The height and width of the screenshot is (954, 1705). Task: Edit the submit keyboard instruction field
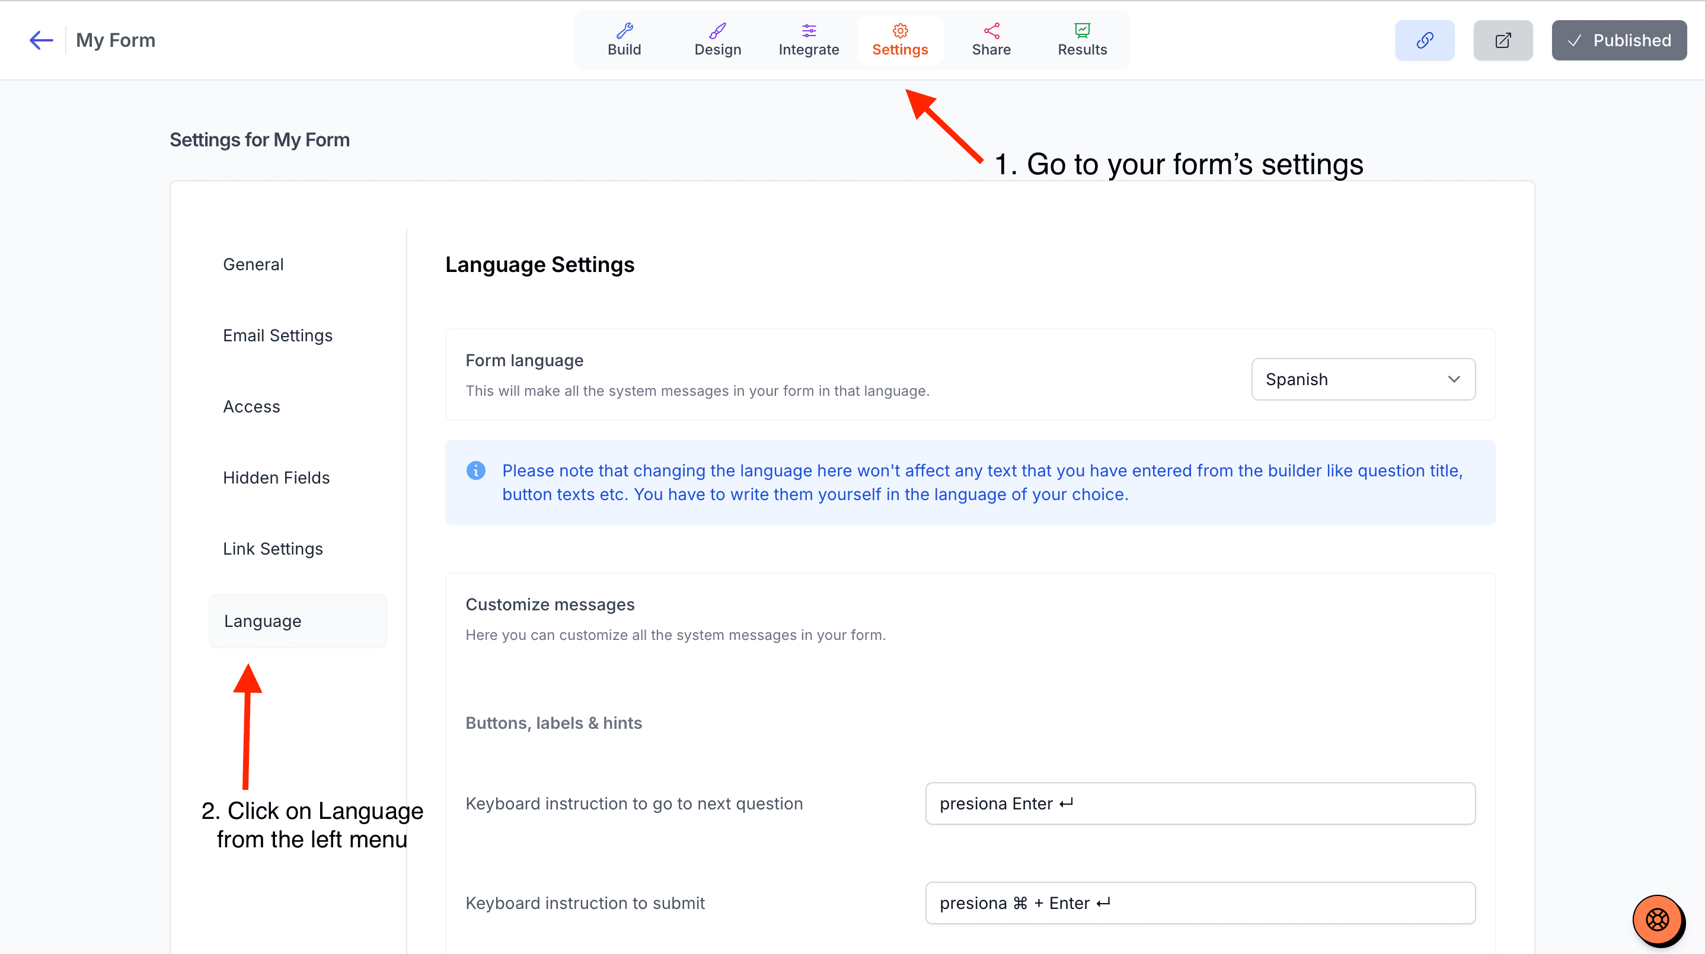[x=1200, y=902]
